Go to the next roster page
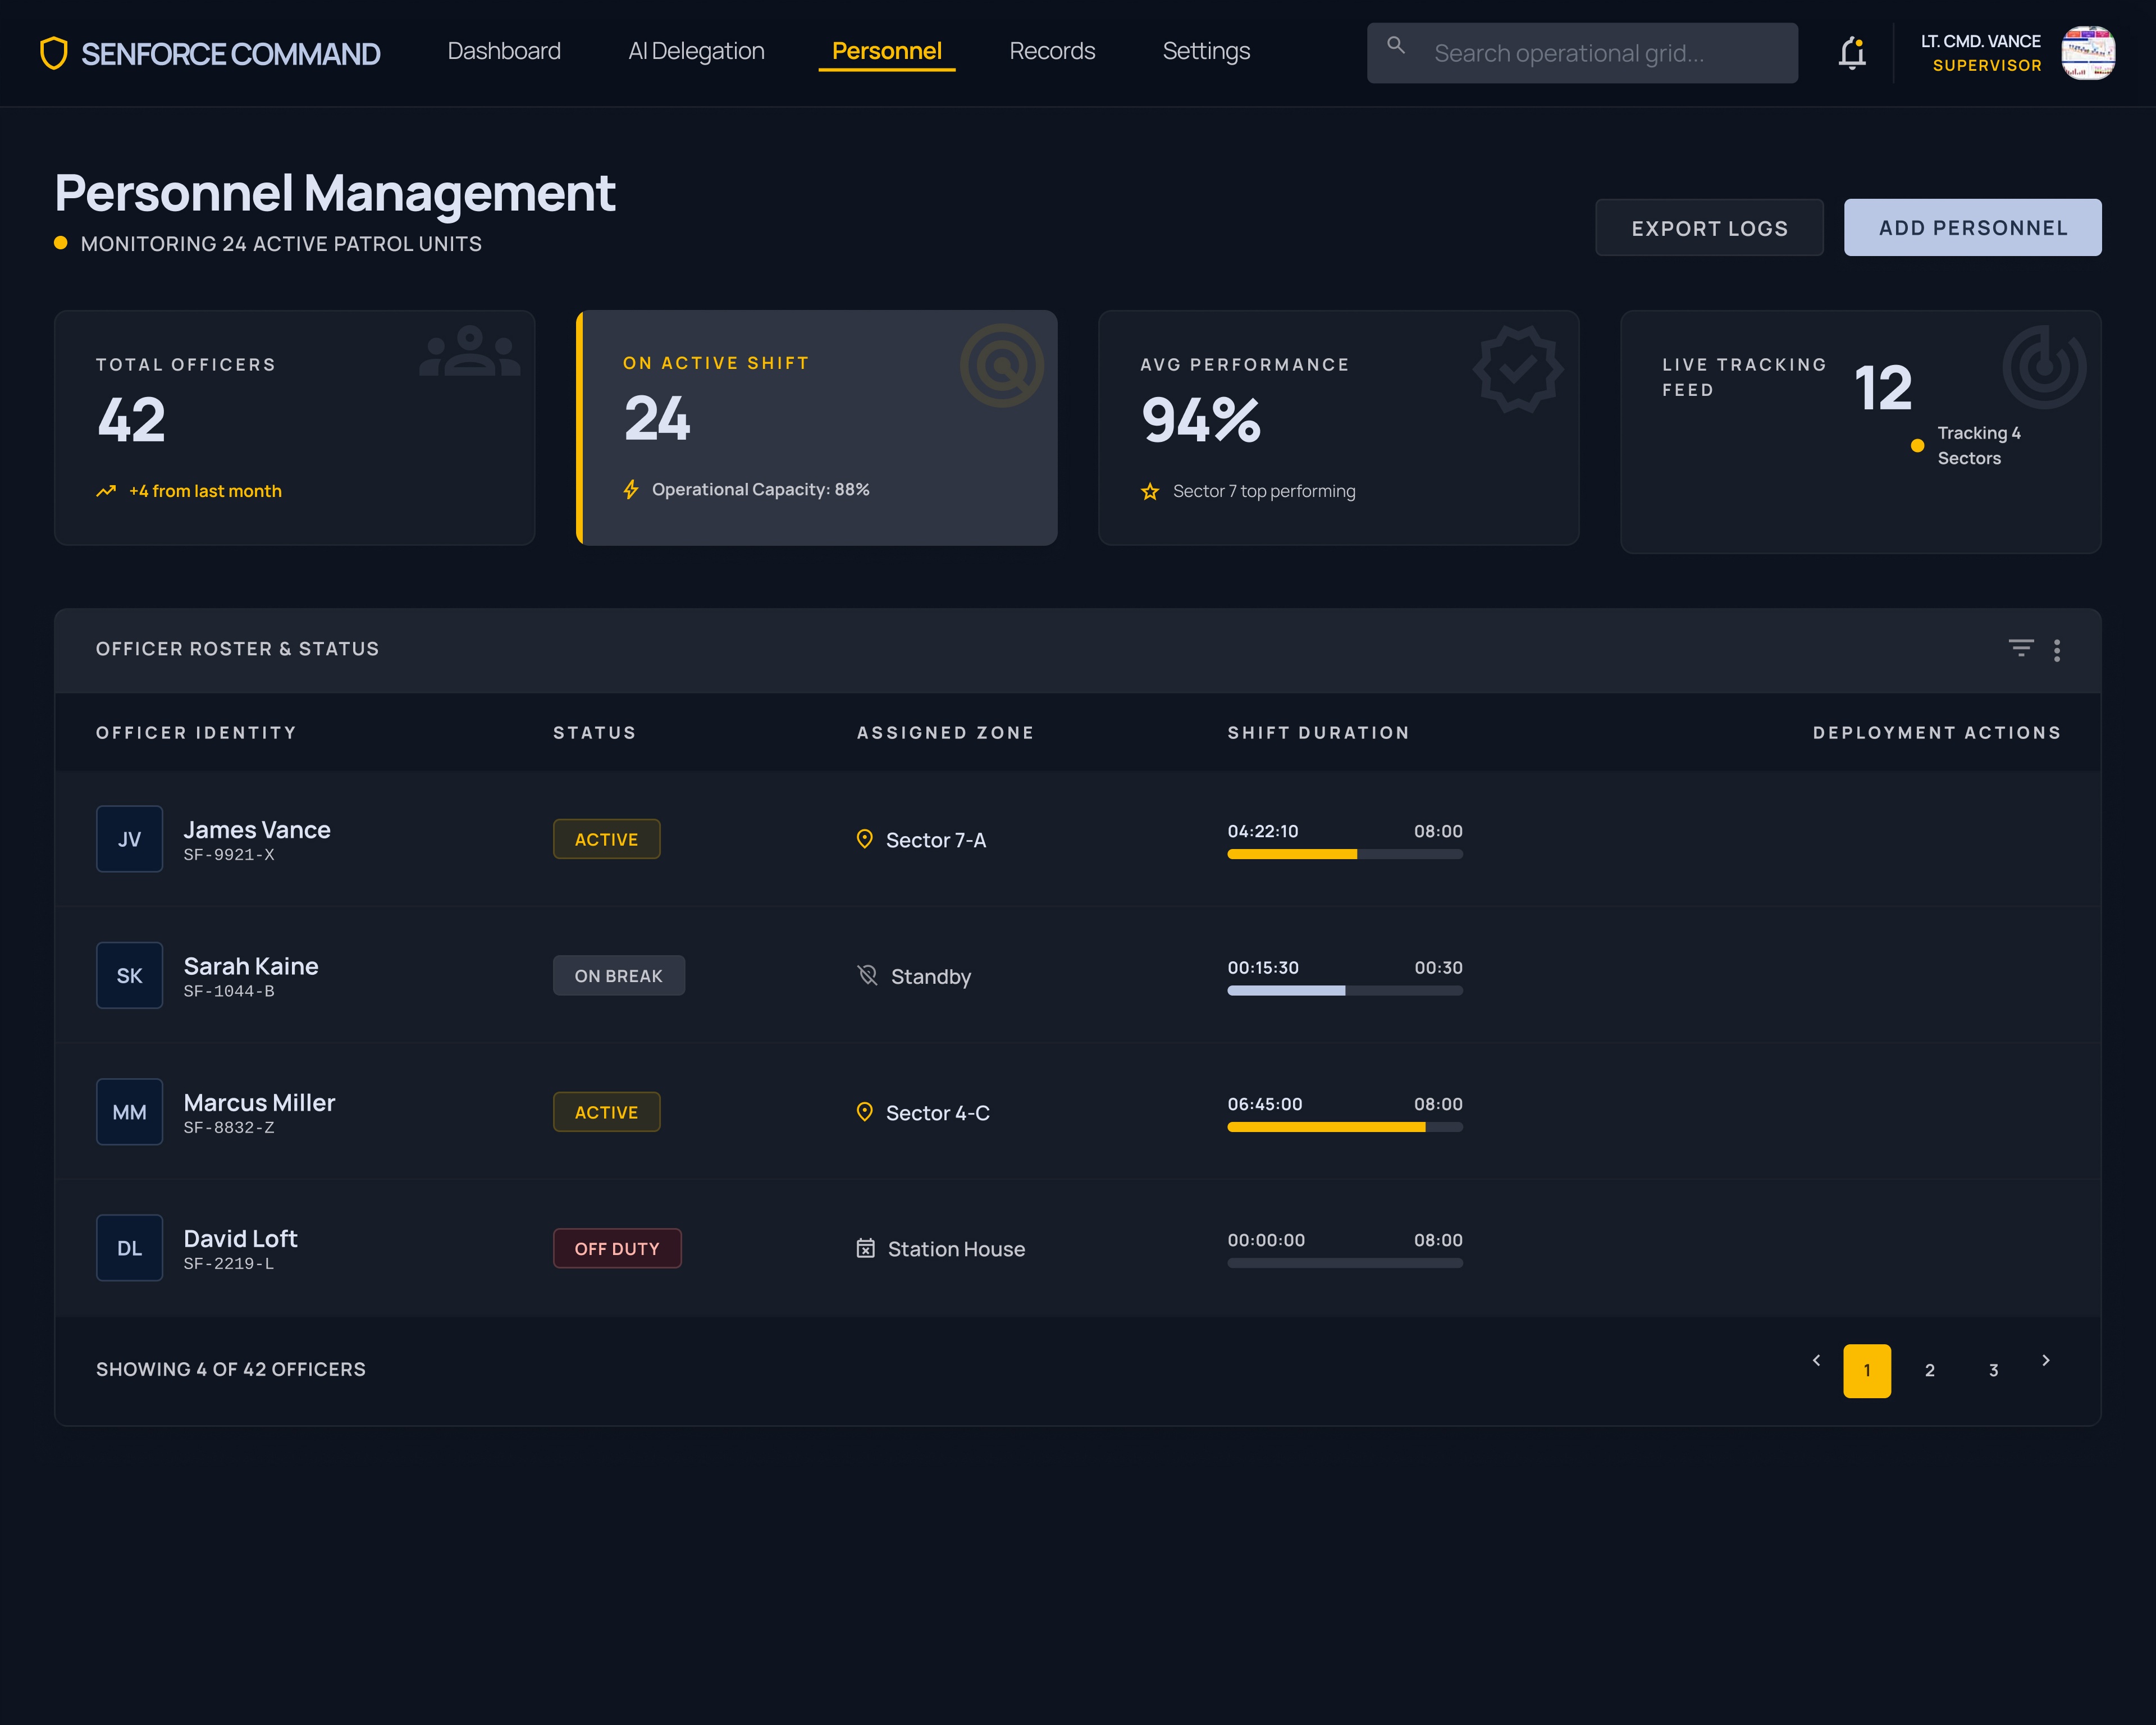The height and width of the screenshot is (1725, 2156). (x=2046, y=1360)
